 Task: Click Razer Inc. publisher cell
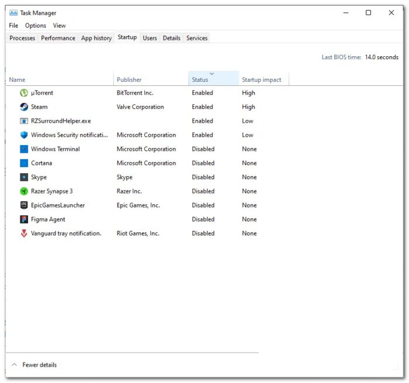click(129, 191)
